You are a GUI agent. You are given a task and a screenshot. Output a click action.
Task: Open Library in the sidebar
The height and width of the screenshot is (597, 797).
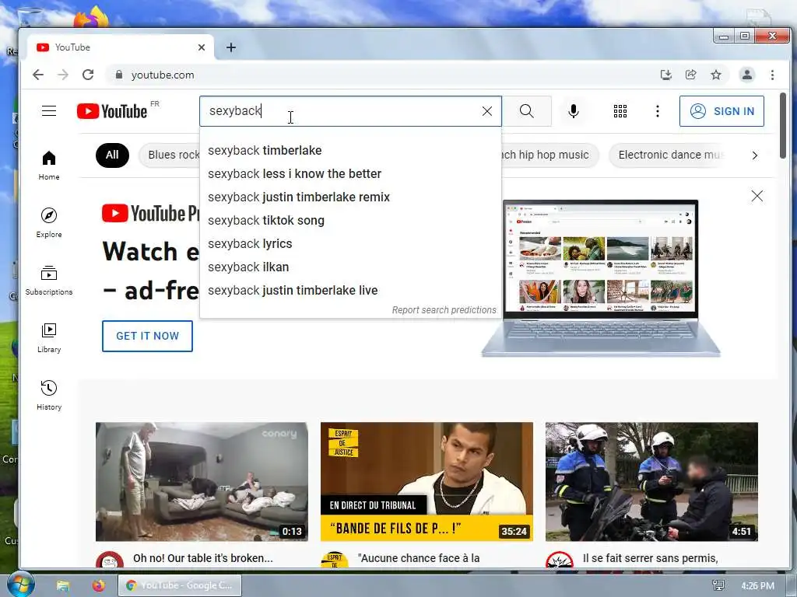tap(49, 337)
